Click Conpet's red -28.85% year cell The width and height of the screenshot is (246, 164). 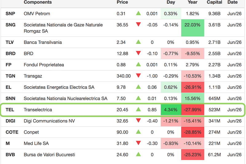point(192,132)
